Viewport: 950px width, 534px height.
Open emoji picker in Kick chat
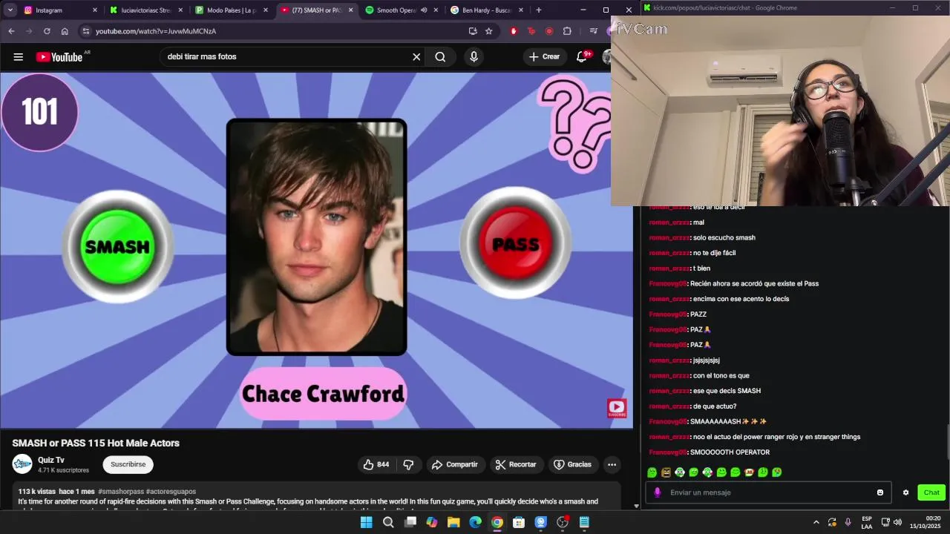[880, 492]
